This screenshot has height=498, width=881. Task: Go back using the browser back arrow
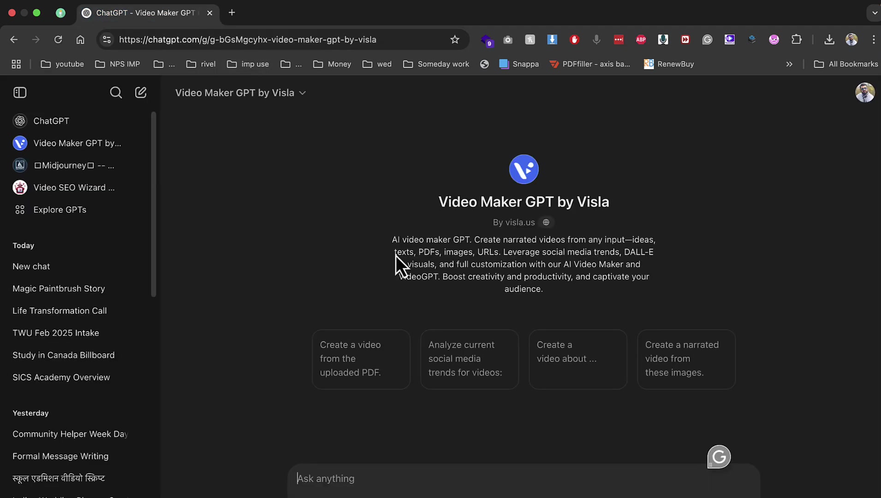click(x=13, y=40)
